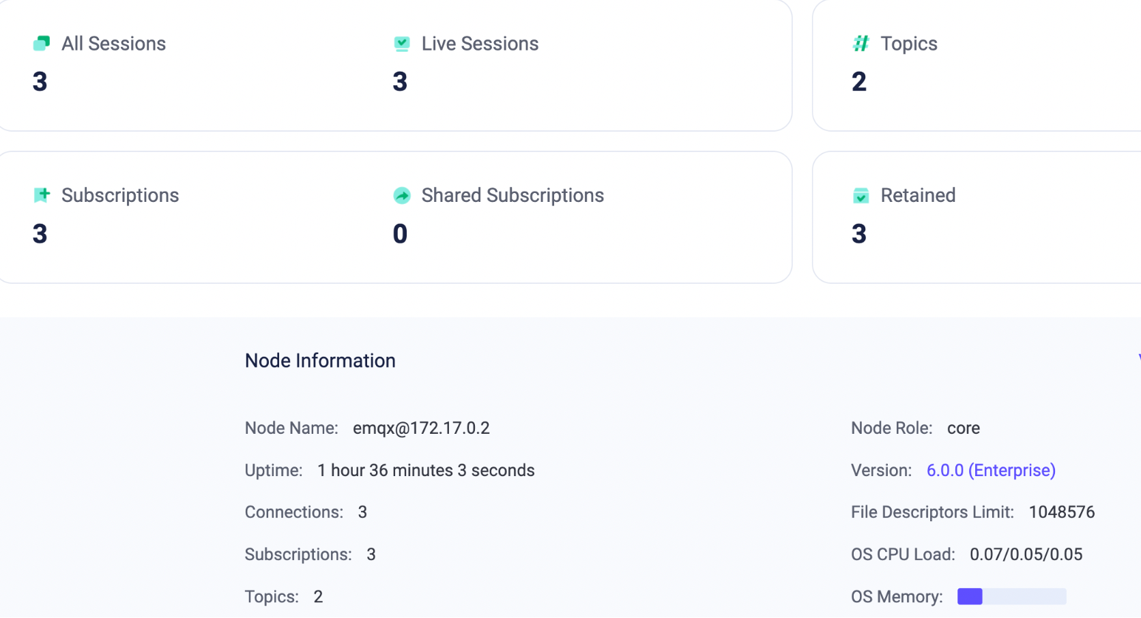This screenshot has height=618, width=1141.
Task: Click the OS Memory usage bar
Action: (x=1011, y=597)
